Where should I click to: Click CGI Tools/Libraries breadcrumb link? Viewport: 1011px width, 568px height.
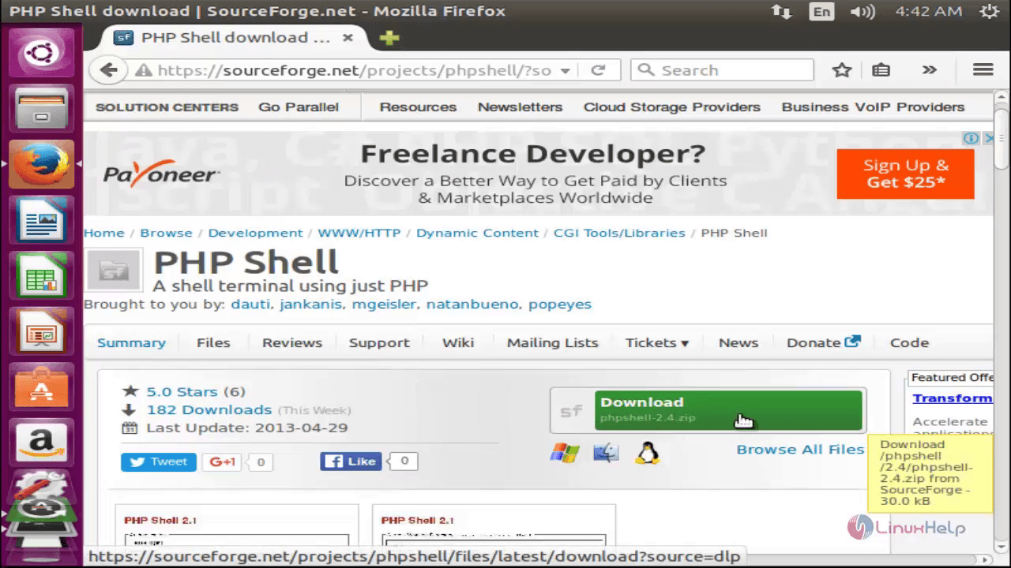click(619, 233)
